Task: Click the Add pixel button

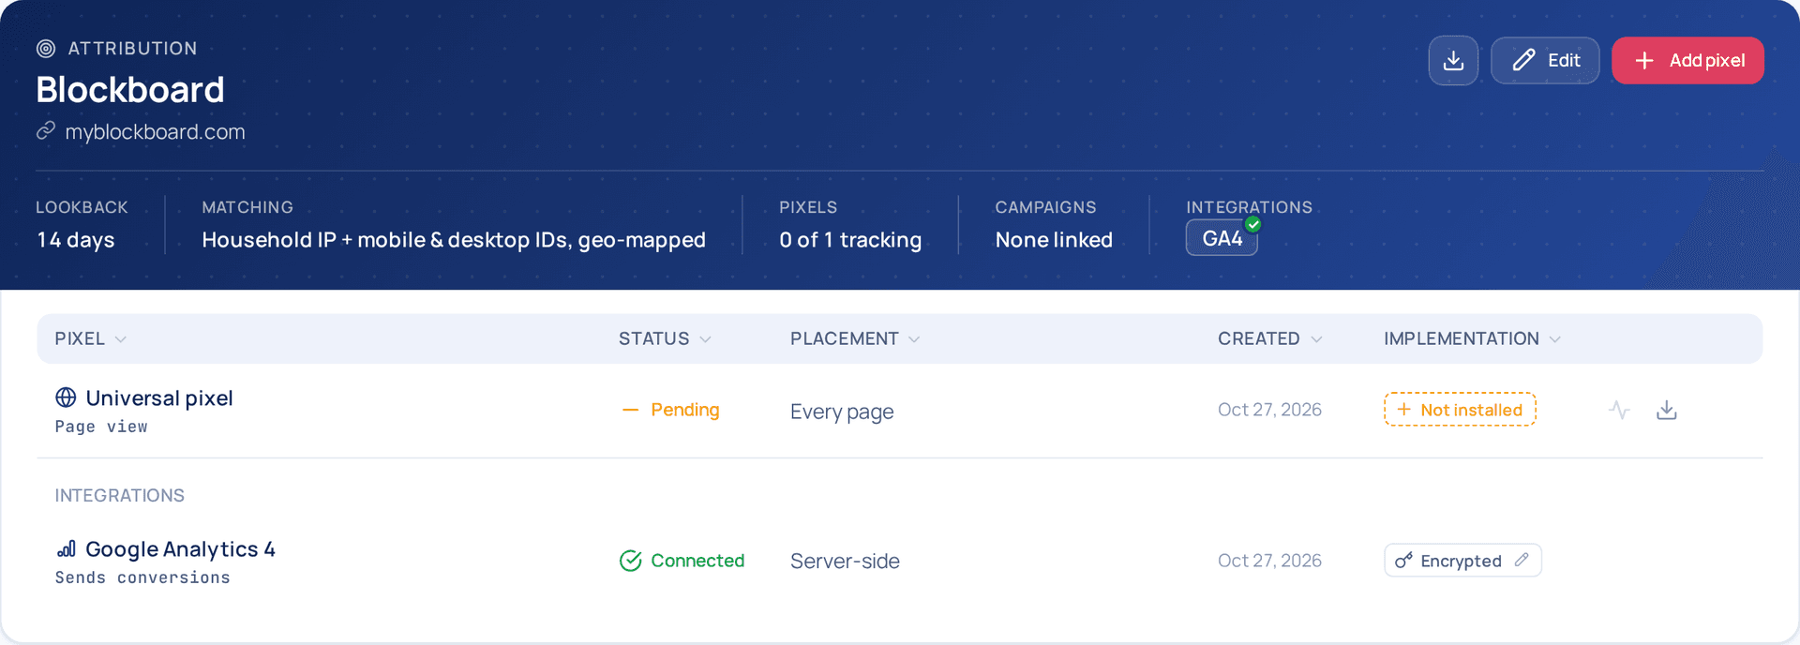Action: 1687,60
